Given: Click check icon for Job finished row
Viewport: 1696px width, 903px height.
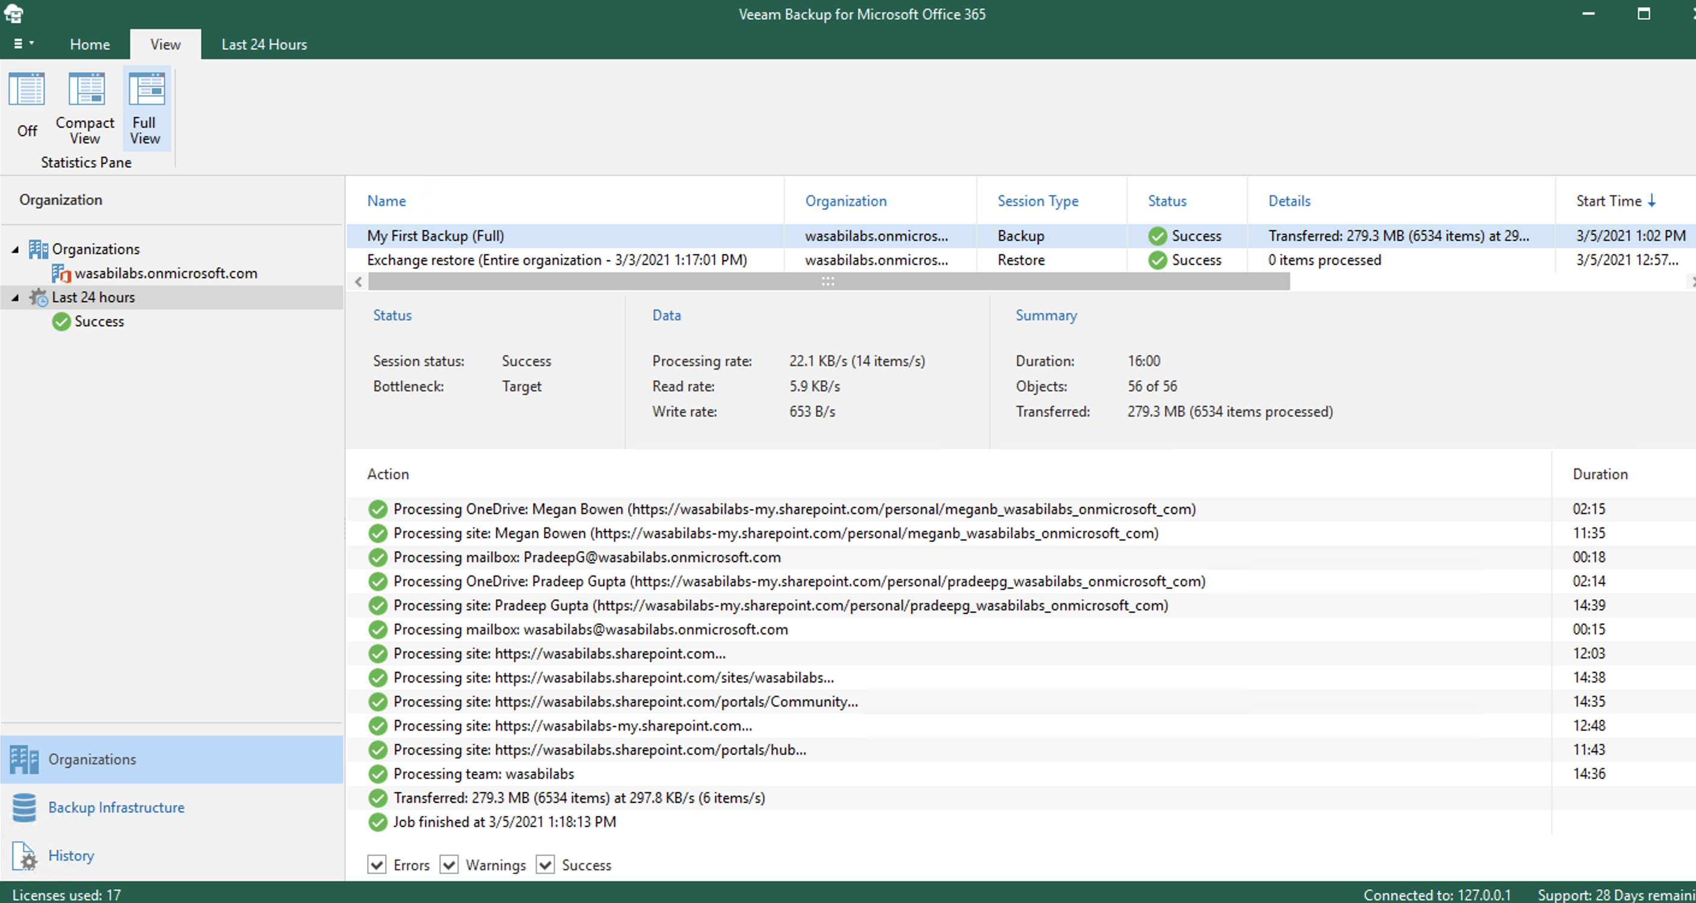Looking at the screenshot, I should pos(377,821).
